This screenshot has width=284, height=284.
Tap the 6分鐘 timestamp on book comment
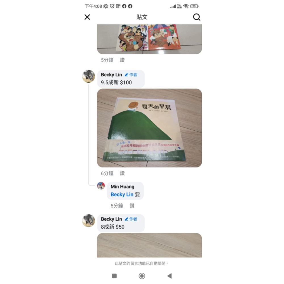coord(107,173)
